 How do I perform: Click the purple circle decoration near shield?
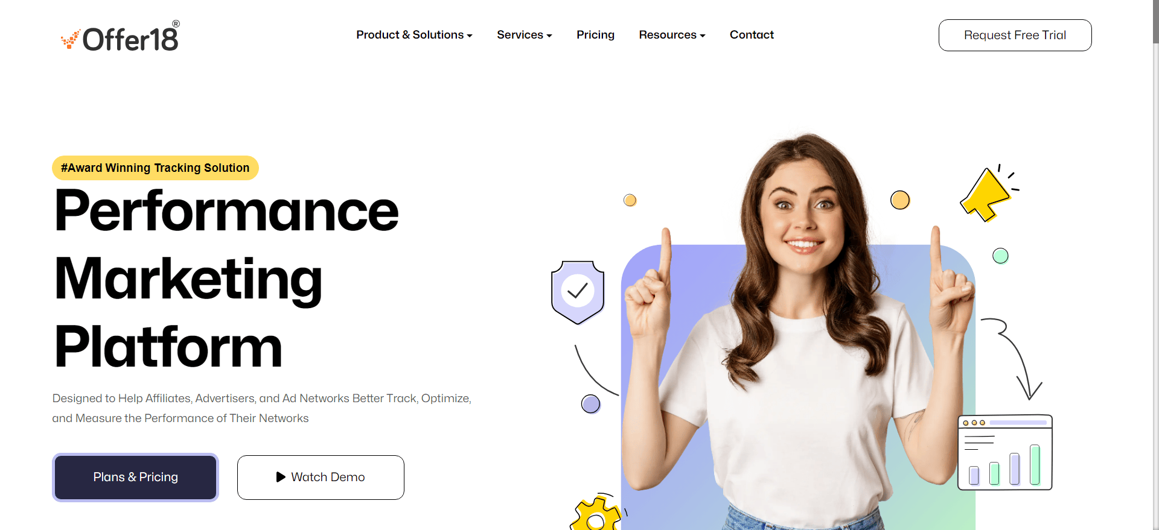click(x=590, y=404)
